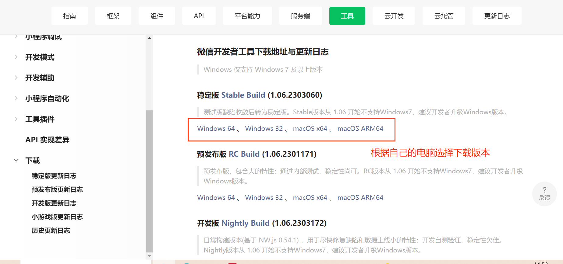Open 开发辅助 in the sidebar
Viewport: 563px width, 264px height.
pos(40,78)
